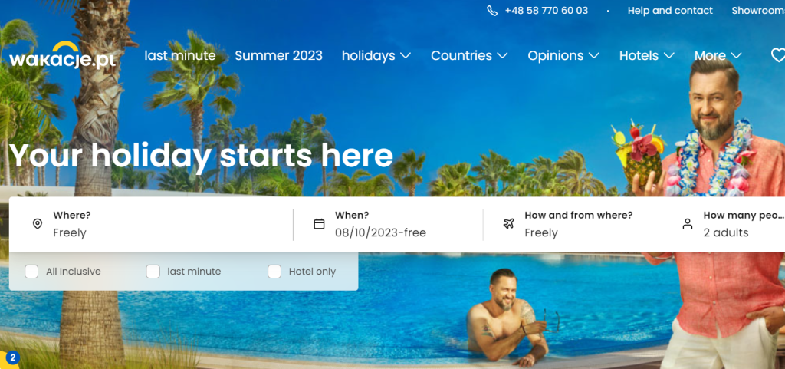
Task: Check the Hotel only option
Action: coord(274,272)
